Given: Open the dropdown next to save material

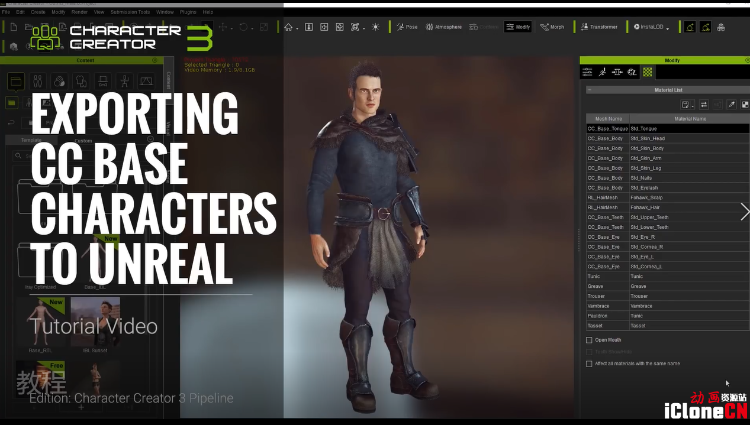Looking at the screenshot, I should (x=693, y=106).
